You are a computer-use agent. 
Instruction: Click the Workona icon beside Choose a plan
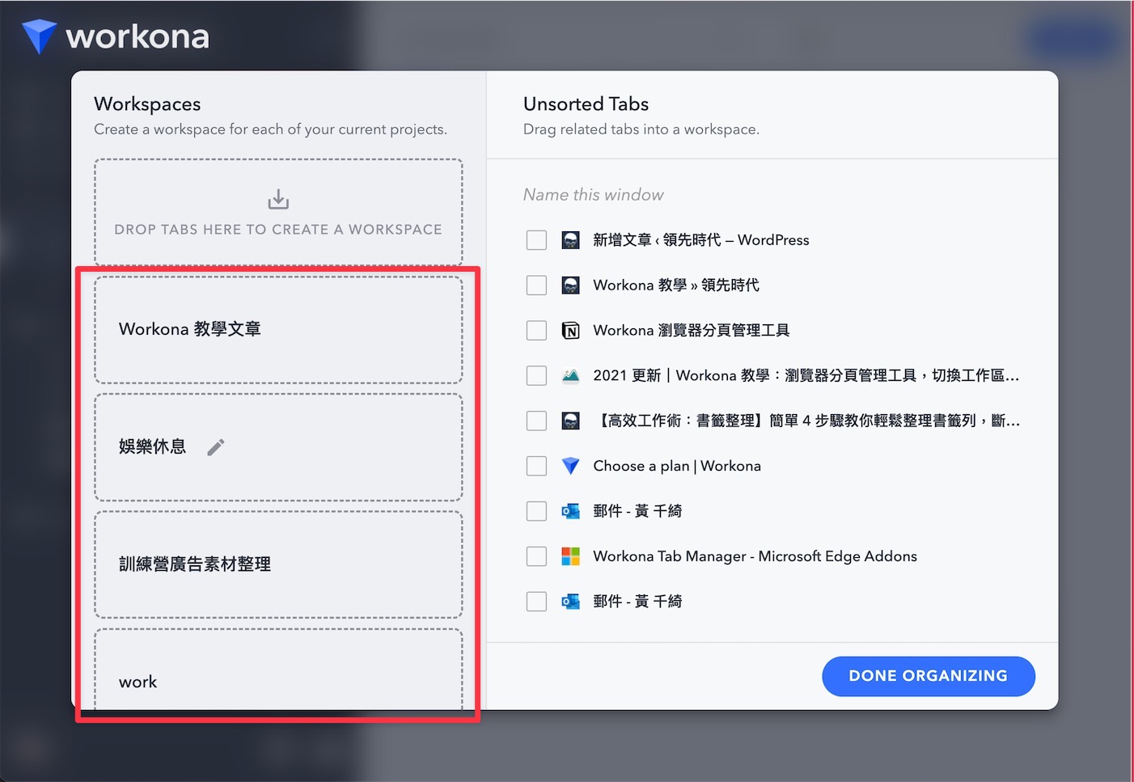tap(571, 466)
